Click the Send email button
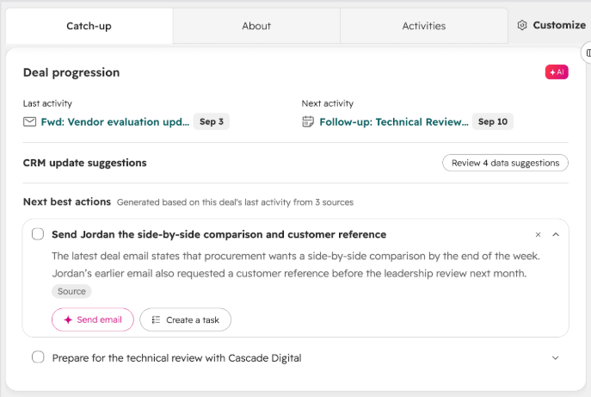The width and height of the screenshot is (591, 397). [93, 319]
